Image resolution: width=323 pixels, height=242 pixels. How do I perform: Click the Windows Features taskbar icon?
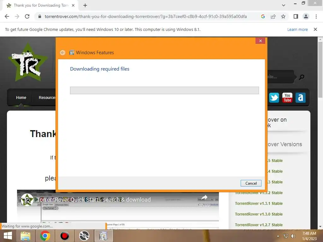pyautogui.click(x=103, y=236)
